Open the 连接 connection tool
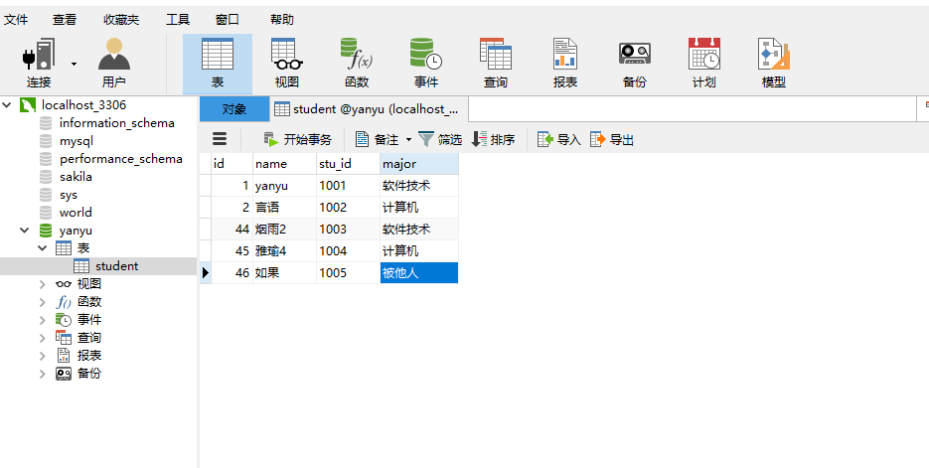This screenshot has height=468, width=929. 39,63
